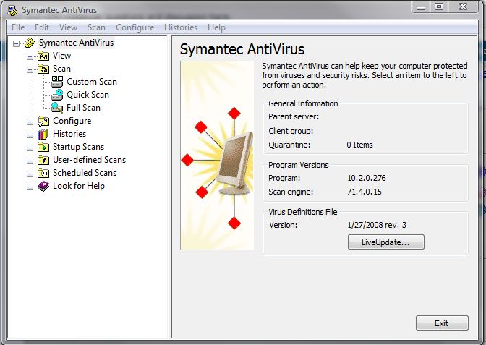The height and width of the screenshot is (345, 486).
Task: Click the definitions version "1/27/2008 rev. 3"
Action: 377,225
